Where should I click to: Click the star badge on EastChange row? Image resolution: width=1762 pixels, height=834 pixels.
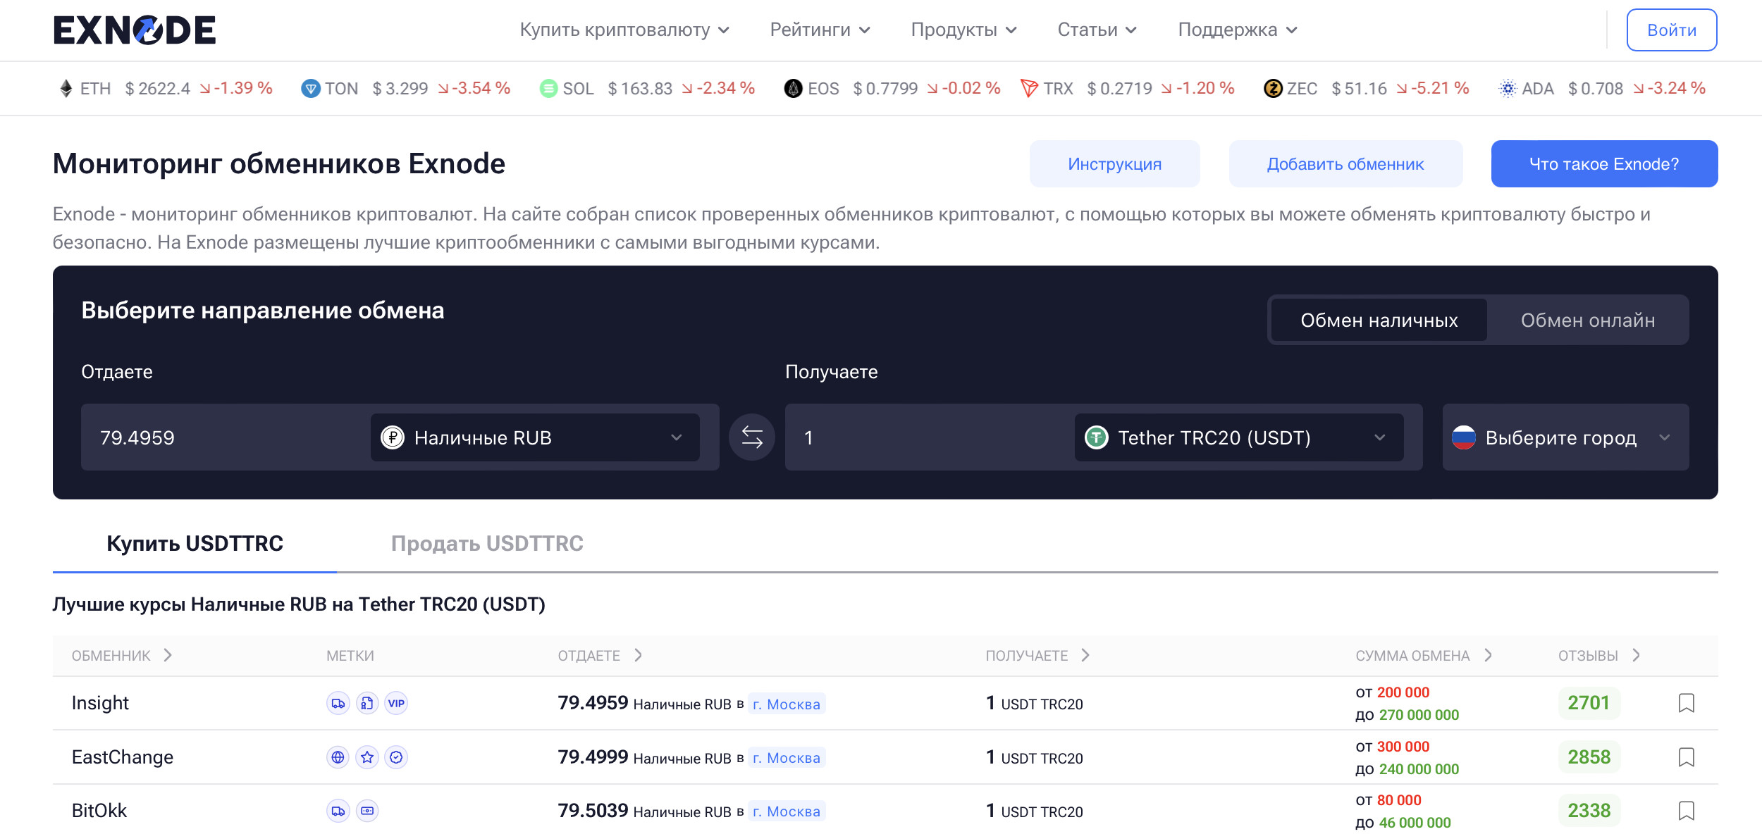coord(367,757)
